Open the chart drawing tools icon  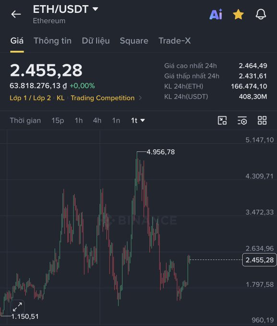[x=222, y=121]
